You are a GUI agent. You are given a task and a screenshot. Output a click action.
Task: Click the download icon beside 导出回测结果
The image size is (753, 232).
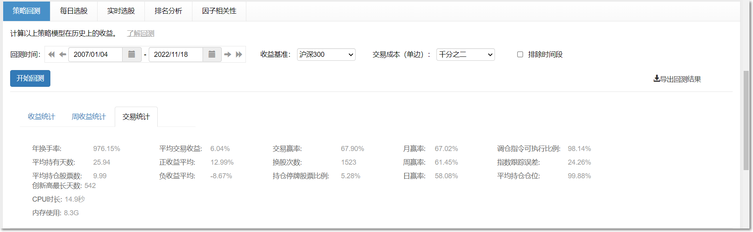[657, 79]
